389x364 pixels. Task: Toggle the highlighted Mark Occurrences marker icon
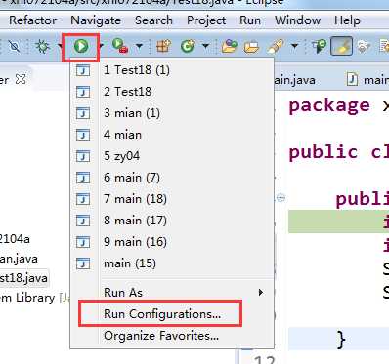coord(341,46)
